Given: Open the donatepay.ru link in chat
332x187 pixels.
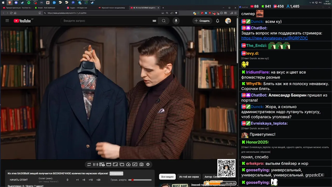Looking at the screenshot, I should [274, 38].
